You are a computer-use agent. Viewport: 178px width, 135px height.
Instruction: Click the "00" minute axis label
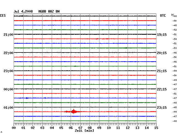14,128
